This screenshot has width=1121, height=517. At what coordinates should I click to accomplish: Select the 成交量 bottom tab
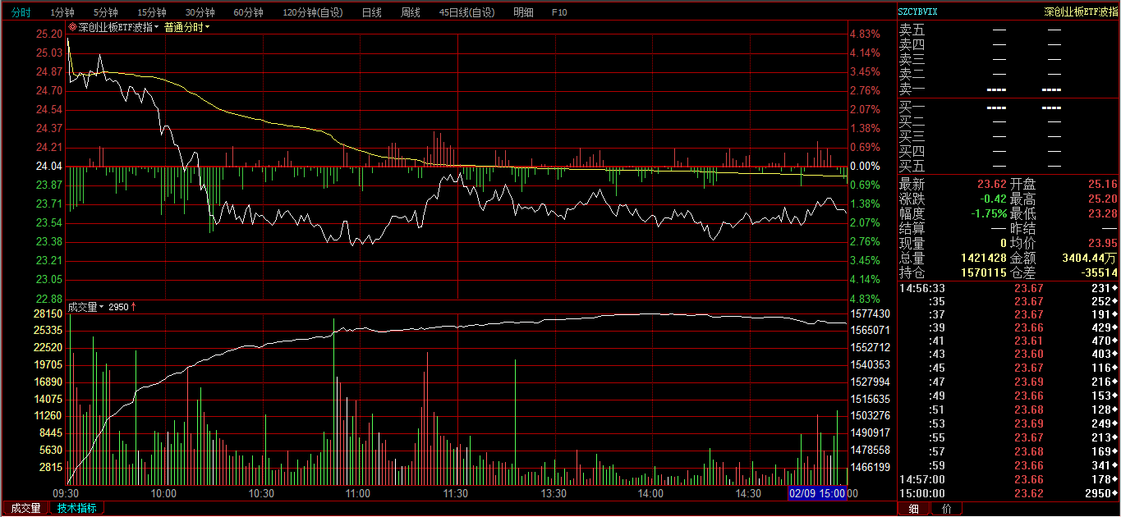[25, 508]
